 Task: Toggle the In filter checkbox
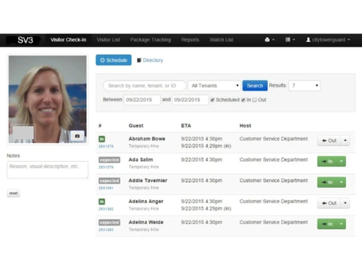[x=243, y=100]
